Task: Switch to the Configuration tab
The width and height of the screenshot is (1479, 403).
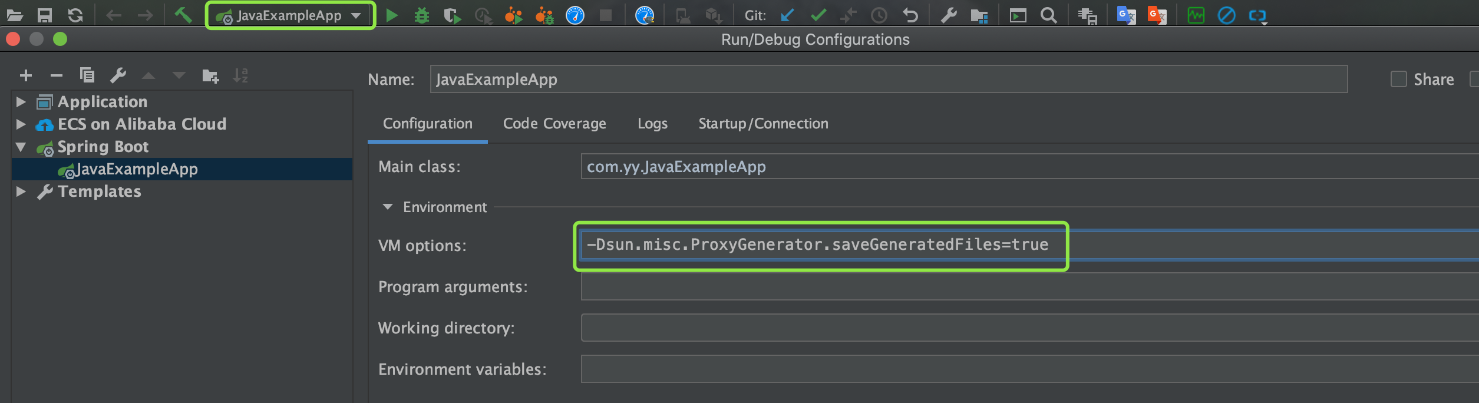Action: 428,124
